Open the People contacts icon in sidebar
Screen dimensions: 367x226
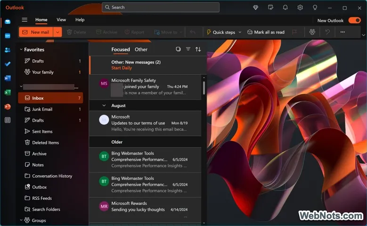point(8,50)
